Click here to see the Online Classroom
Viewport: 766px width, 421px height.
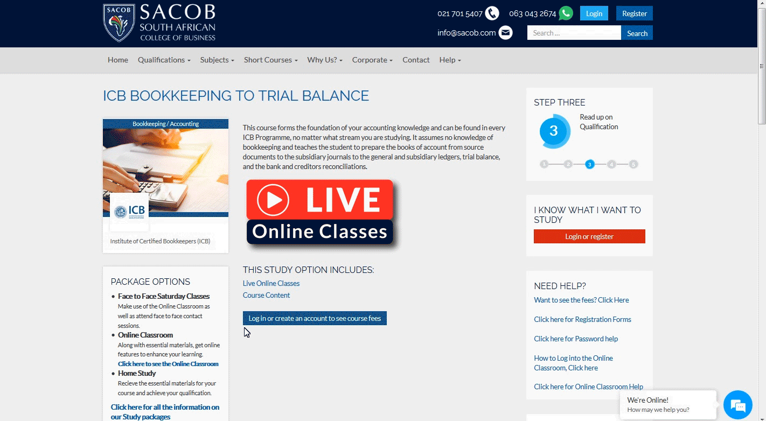tap(168, 364)
